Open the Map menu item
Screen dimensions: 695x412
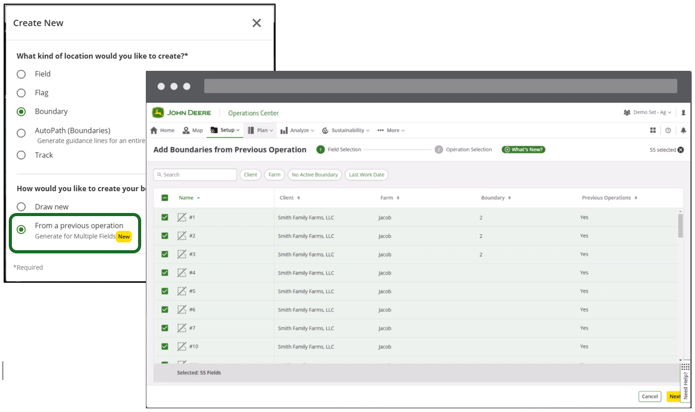(x=193, y=130)
